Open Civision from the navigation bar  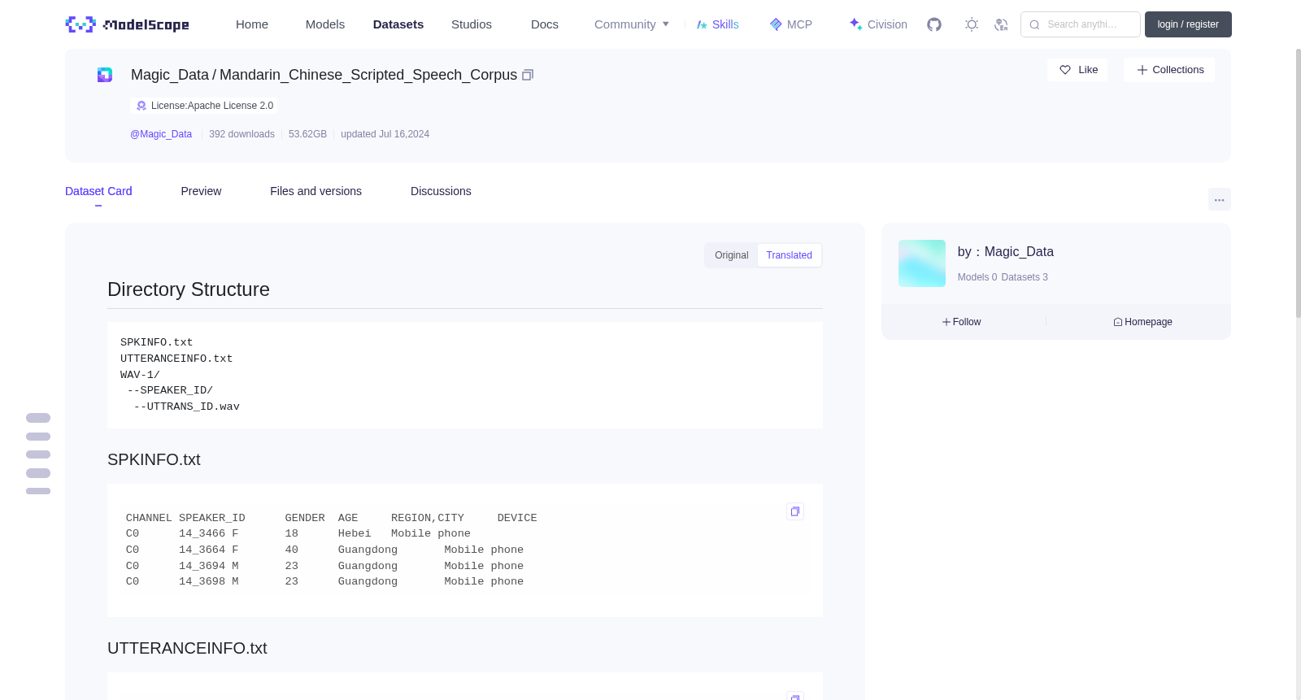tap(878, 24)
